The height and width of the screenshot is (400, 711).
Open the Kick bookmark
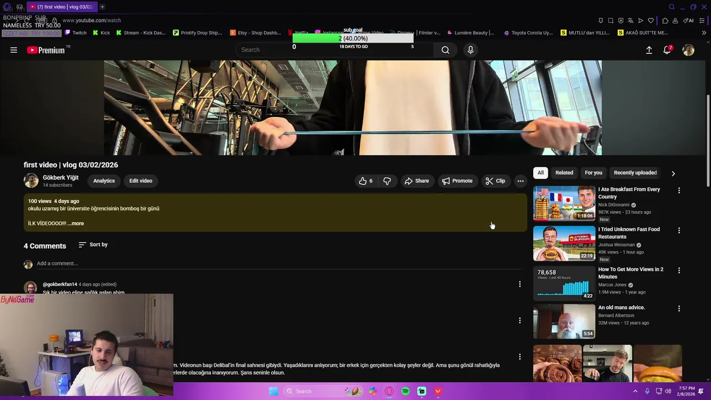[x=102, y=33]
